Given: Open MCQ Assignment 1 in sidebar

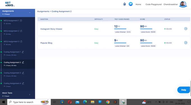Looking at the screenshot, I should coord(11,21).
